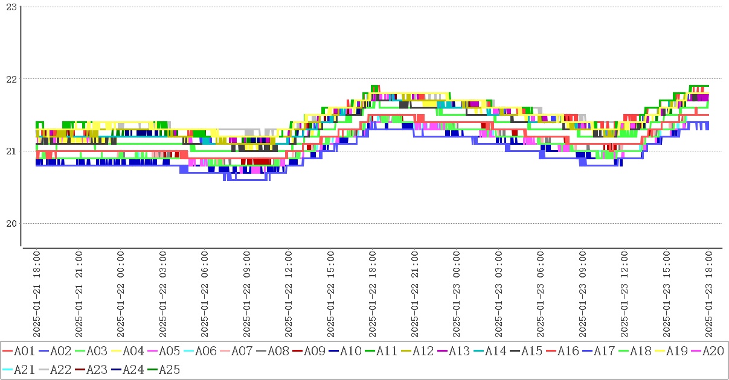Click the 2025-01-23 00:00 axis timestamp

457,296
